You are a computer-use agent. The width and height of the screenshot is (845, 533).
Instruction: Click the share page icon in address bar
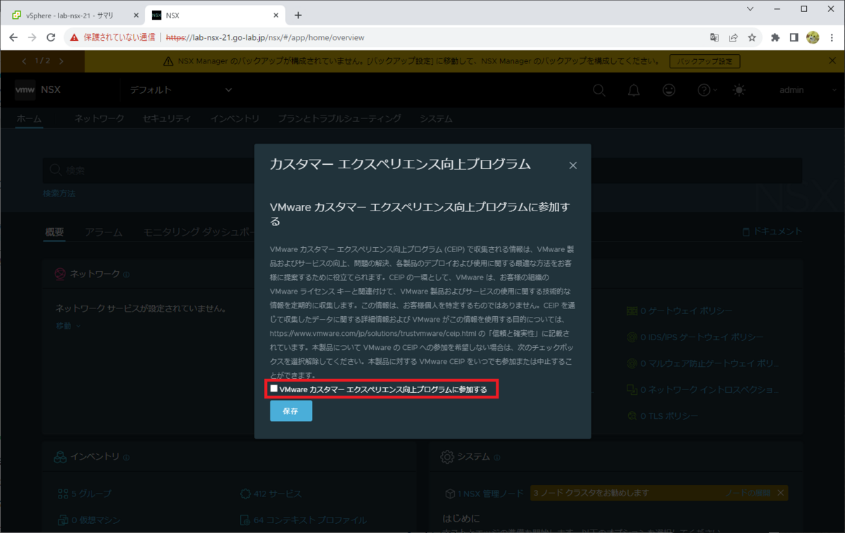tap(733, 37)
